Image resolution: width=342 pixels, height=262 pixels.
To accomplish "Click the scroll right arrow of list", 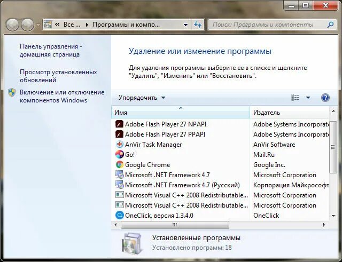I will point(324,225).
